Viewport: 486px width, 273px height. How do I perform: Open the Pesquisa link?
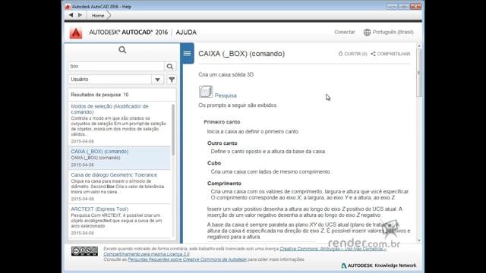[x=226, y=96]
